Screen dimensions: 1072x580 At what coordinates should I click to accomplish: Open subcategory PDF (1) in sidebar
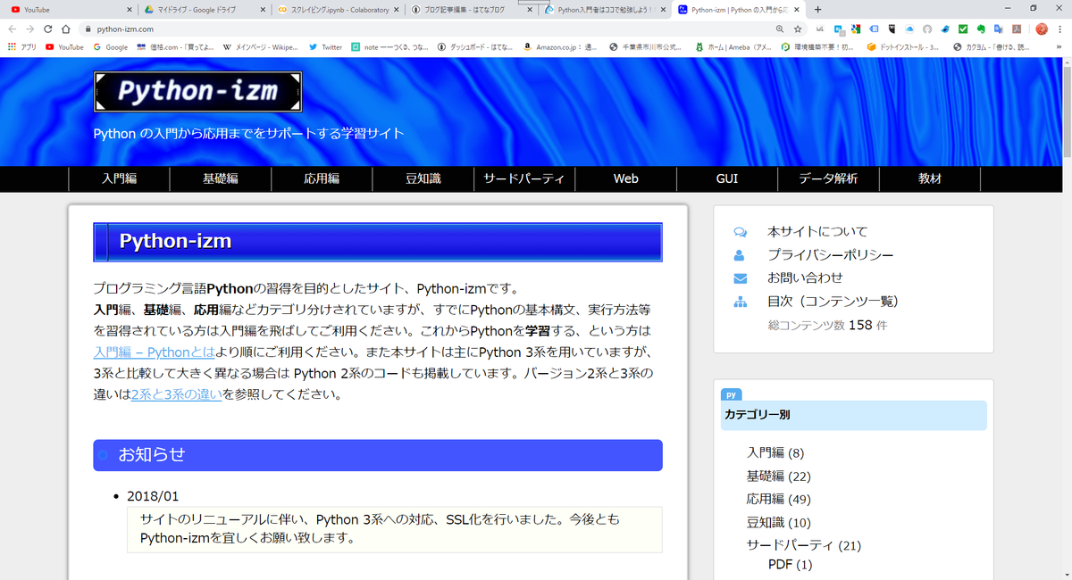791,565
